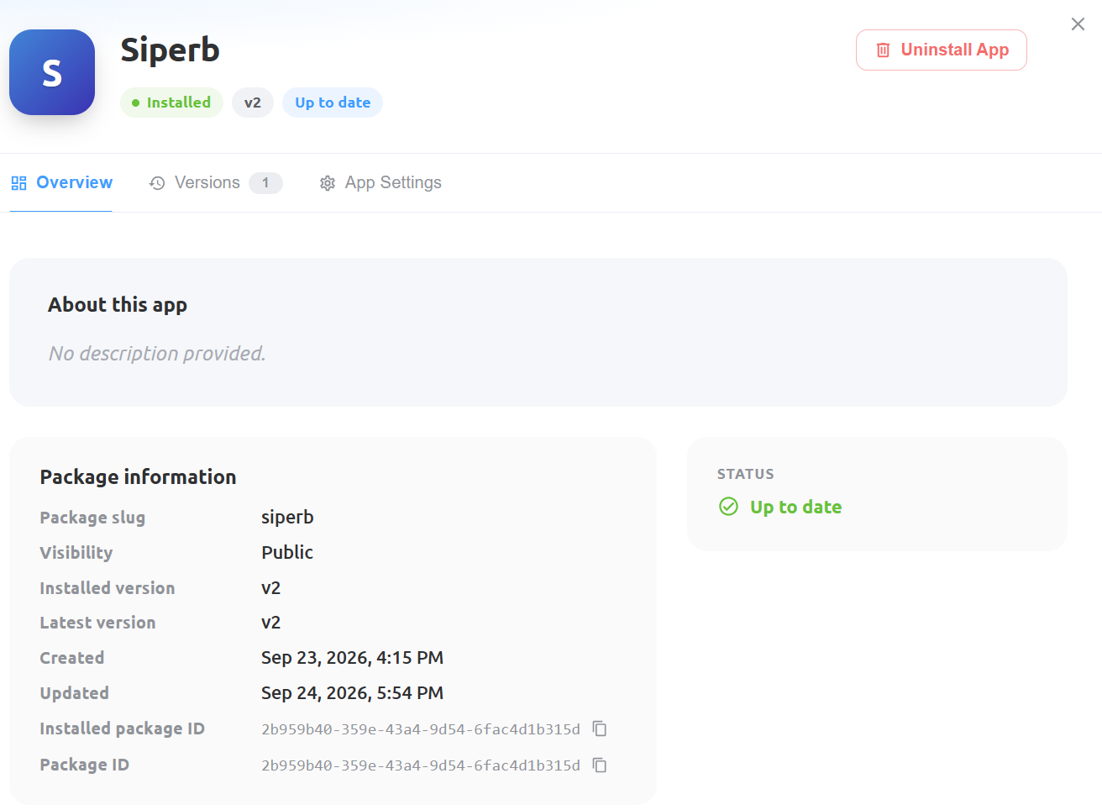Click the 'STATUS' card heading
Viewport: 1102px width, 810px height.
[x=746, y=474]
